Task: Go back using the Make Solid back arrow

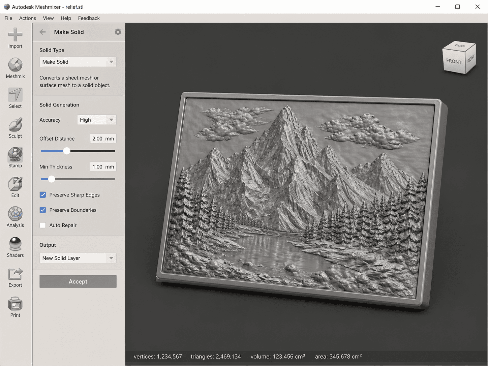Action: [42, 32]
